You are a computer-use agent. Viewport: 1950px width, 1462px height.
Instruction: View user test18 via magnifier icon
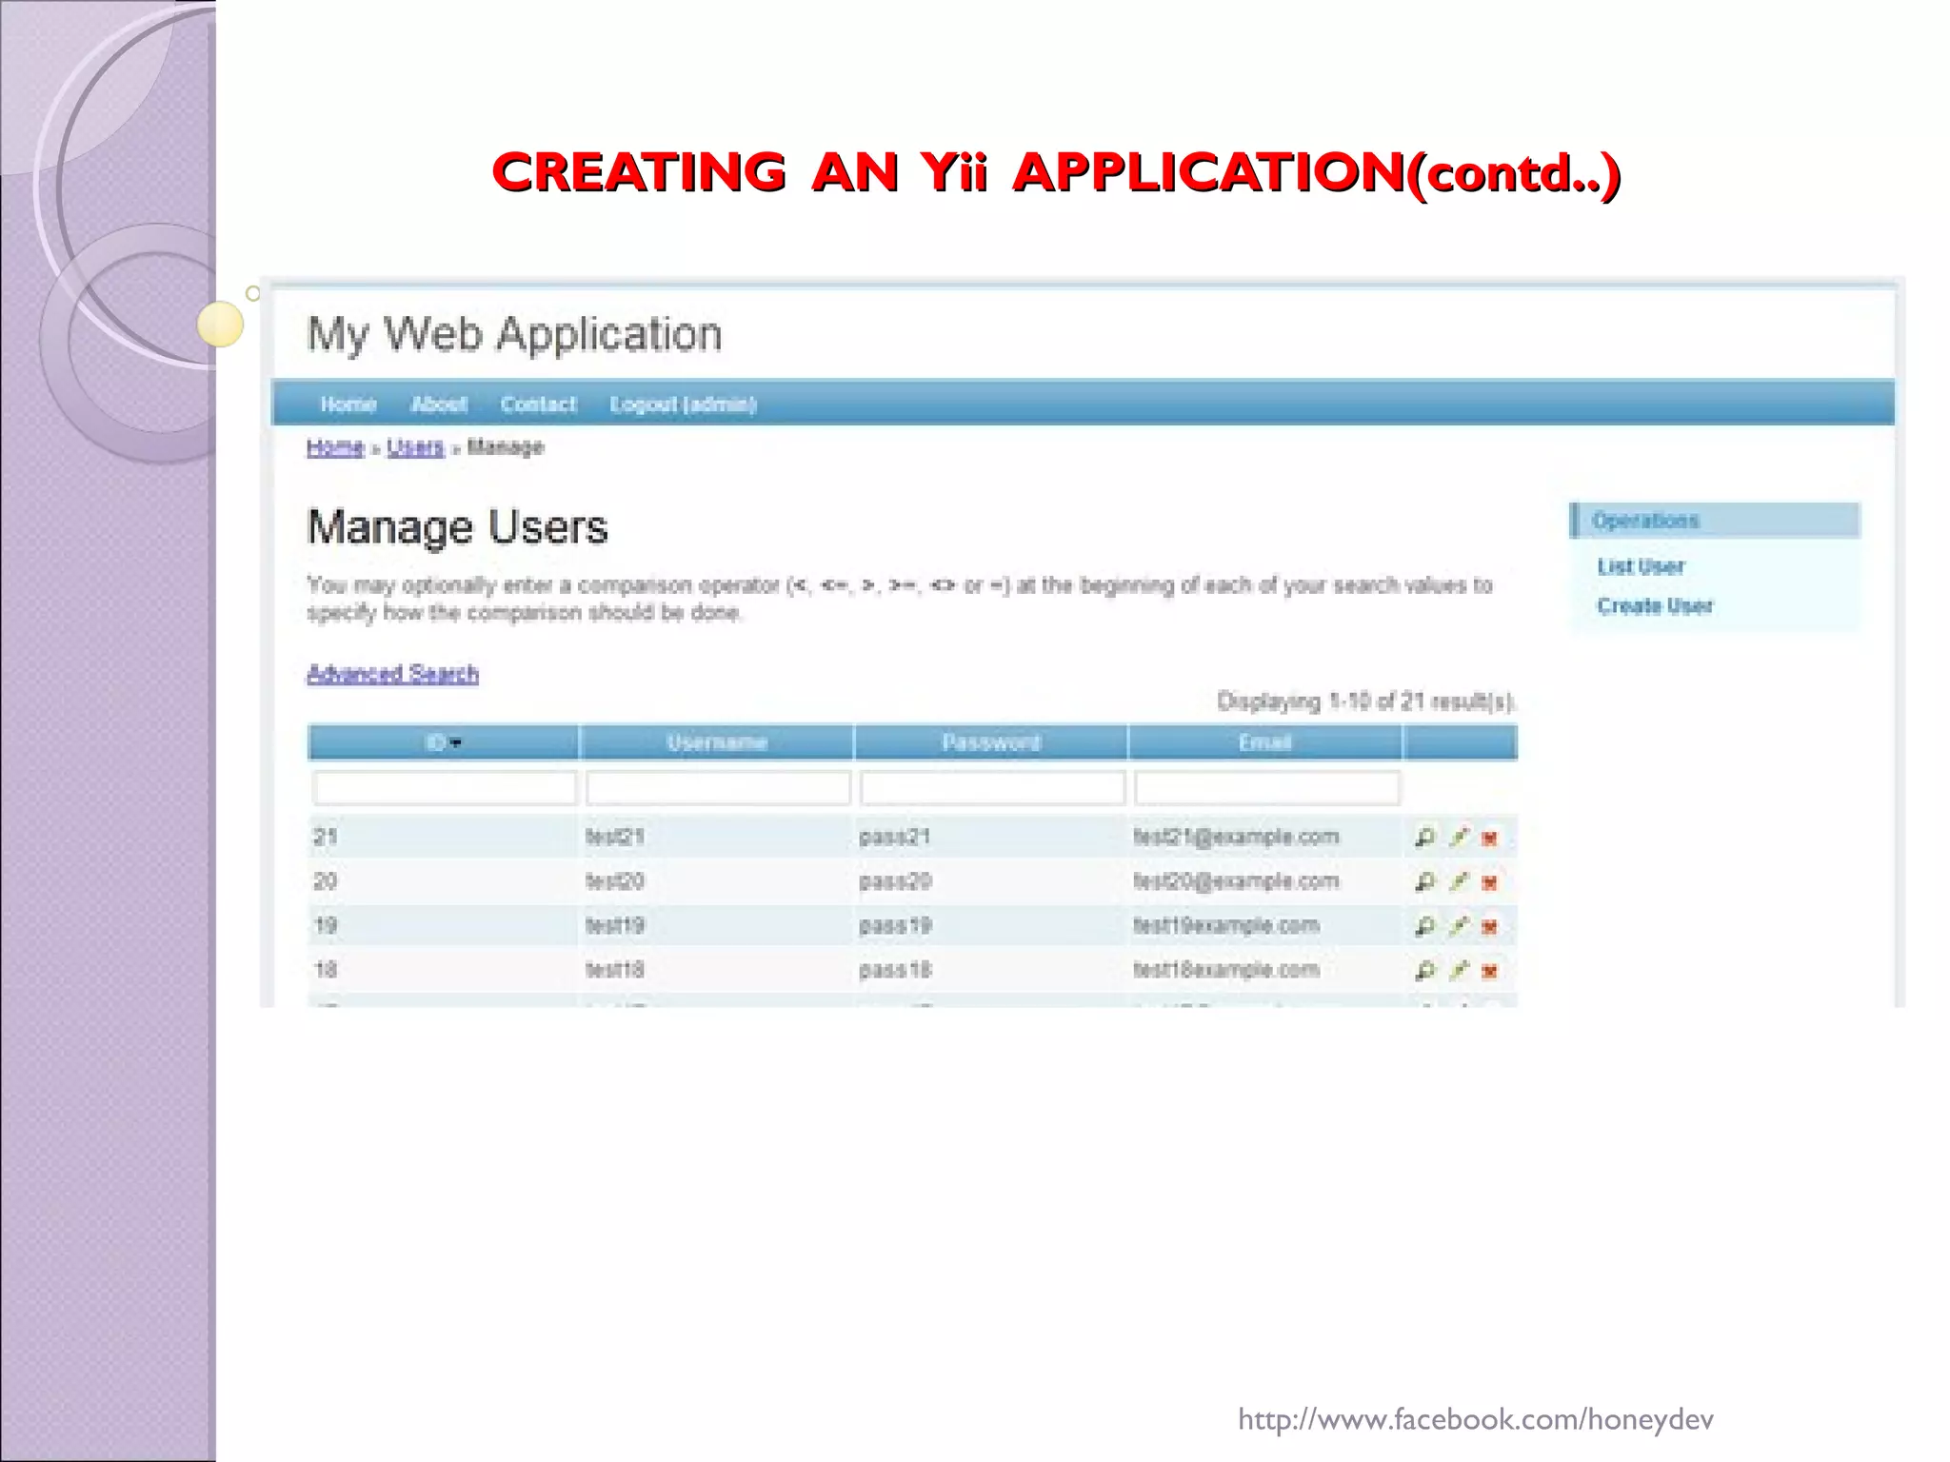1424,971
